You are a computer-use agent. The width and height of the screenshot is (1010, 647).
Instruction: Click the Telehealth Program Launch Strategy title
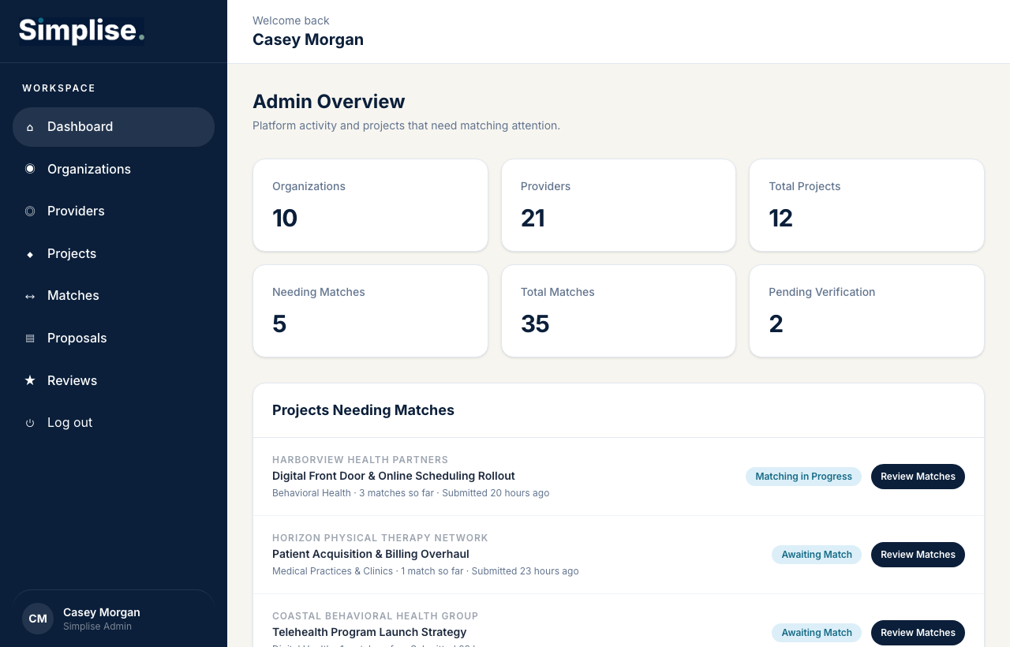pyautogui.click(x=369, y=633)
